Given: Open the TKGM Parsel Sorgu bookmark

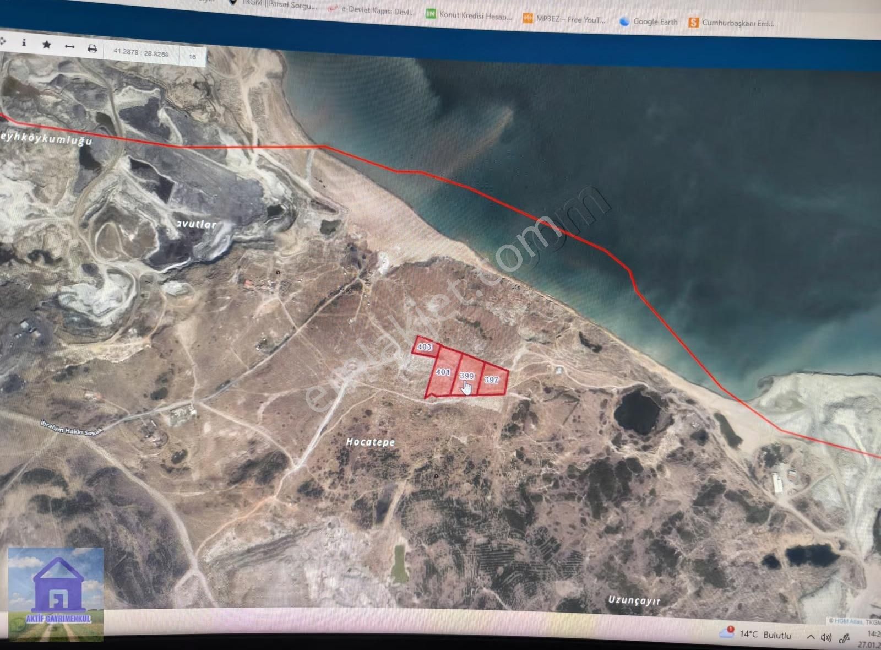Looking at the screenshot, I should click(274, 4).
